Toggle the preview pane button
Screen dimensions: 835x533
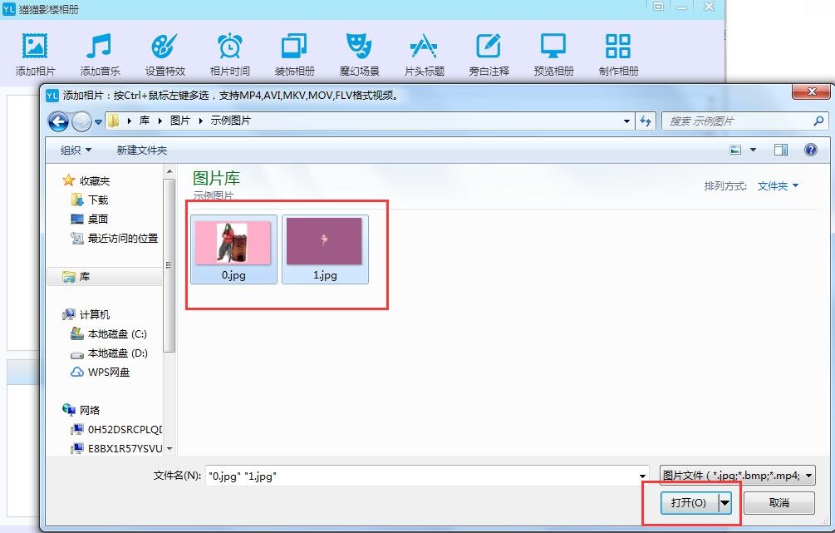click(x=780, y=150)
